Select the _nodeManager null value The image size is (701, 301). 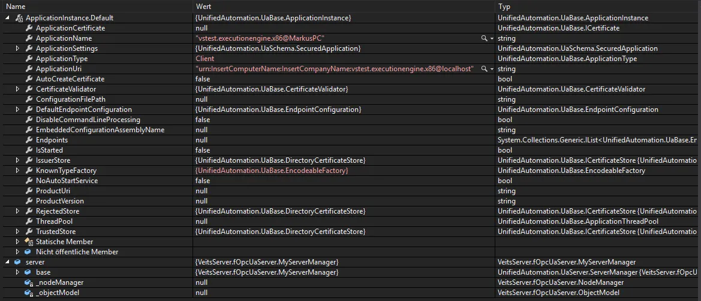click(x=201, y=282)
